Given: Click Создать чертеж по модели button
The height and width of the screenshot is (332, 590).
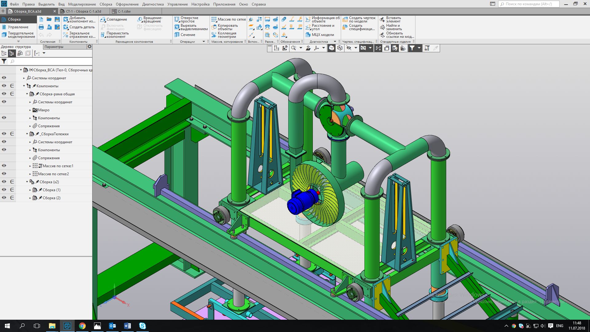Looking at the screenshot, I should tap(359, 19).
